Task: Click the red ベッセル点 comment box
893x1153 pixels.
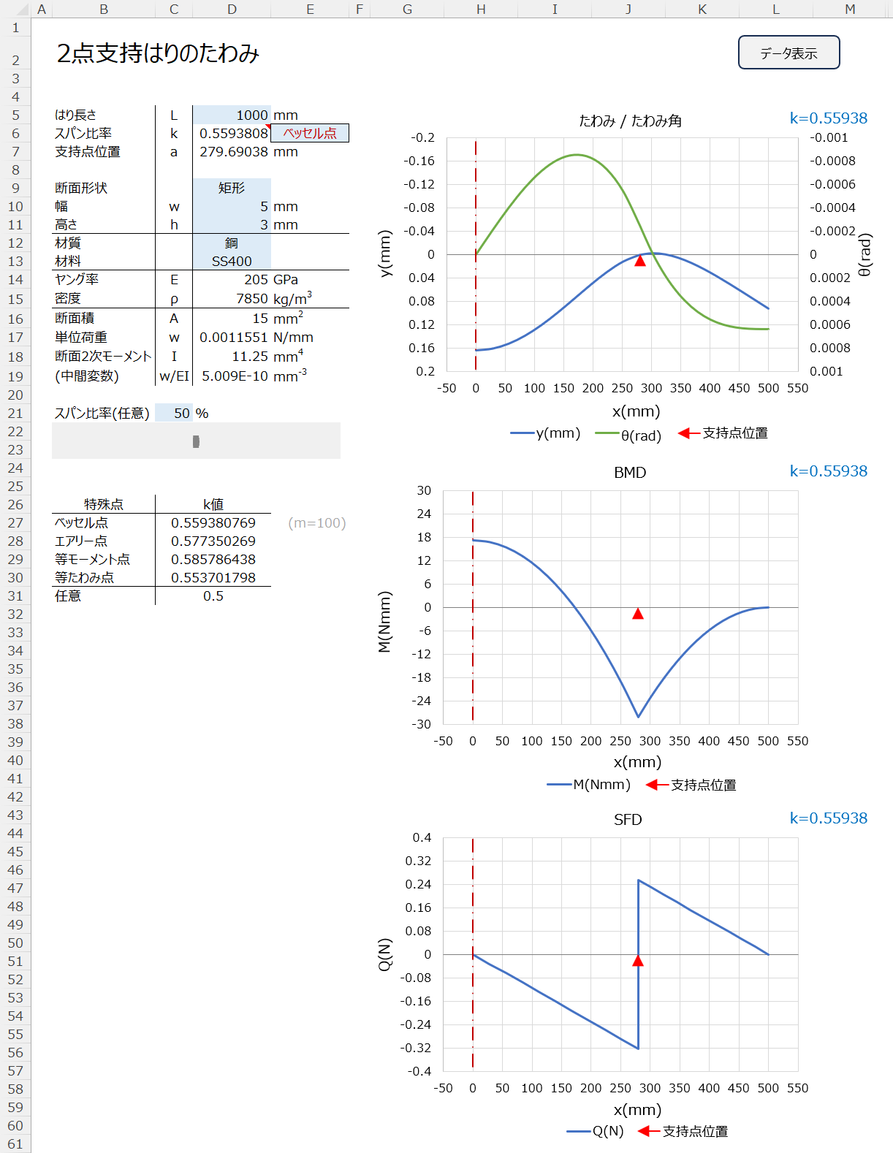Action: click(x=310, y=133)
